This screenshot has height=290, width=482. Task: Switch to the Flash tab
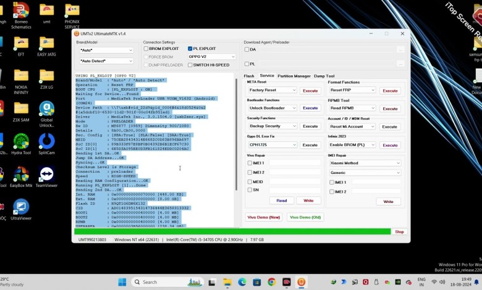248,76
